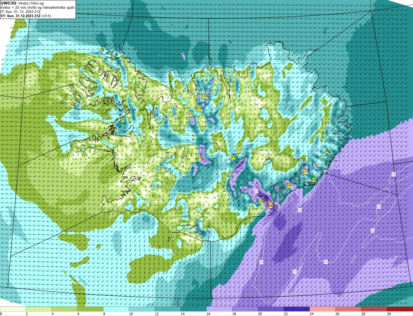413x316 pixels.
Task: Click the 18–20 m/s purple legend swatch
Action: pos(245,309)
